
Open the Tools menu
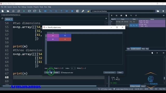(41, 7)
